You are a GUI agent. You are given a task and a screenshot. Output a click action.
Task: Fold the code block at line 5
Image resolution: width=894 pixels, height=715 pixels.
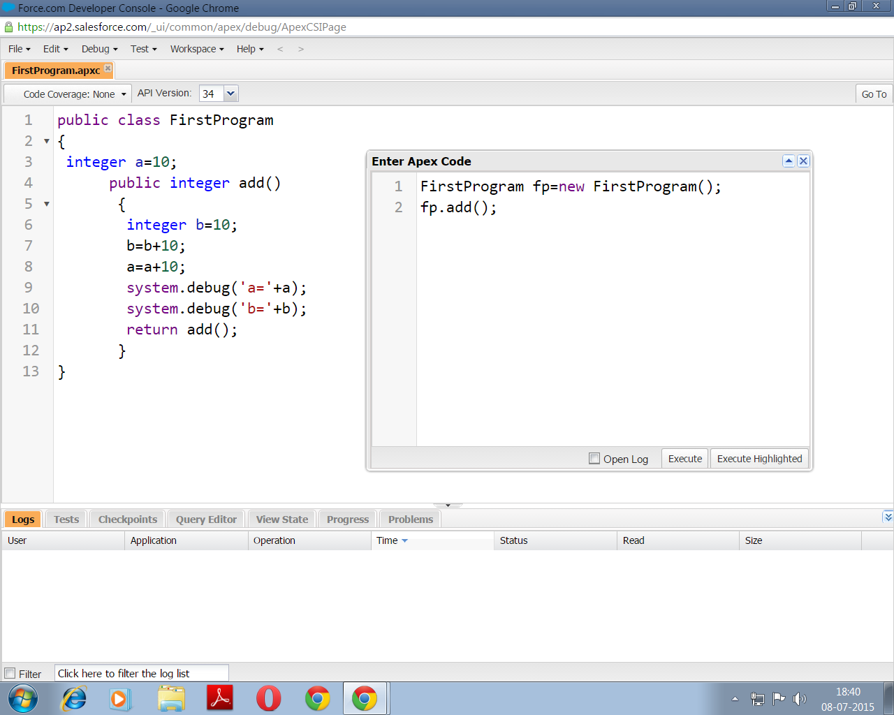tap(47, 204)
